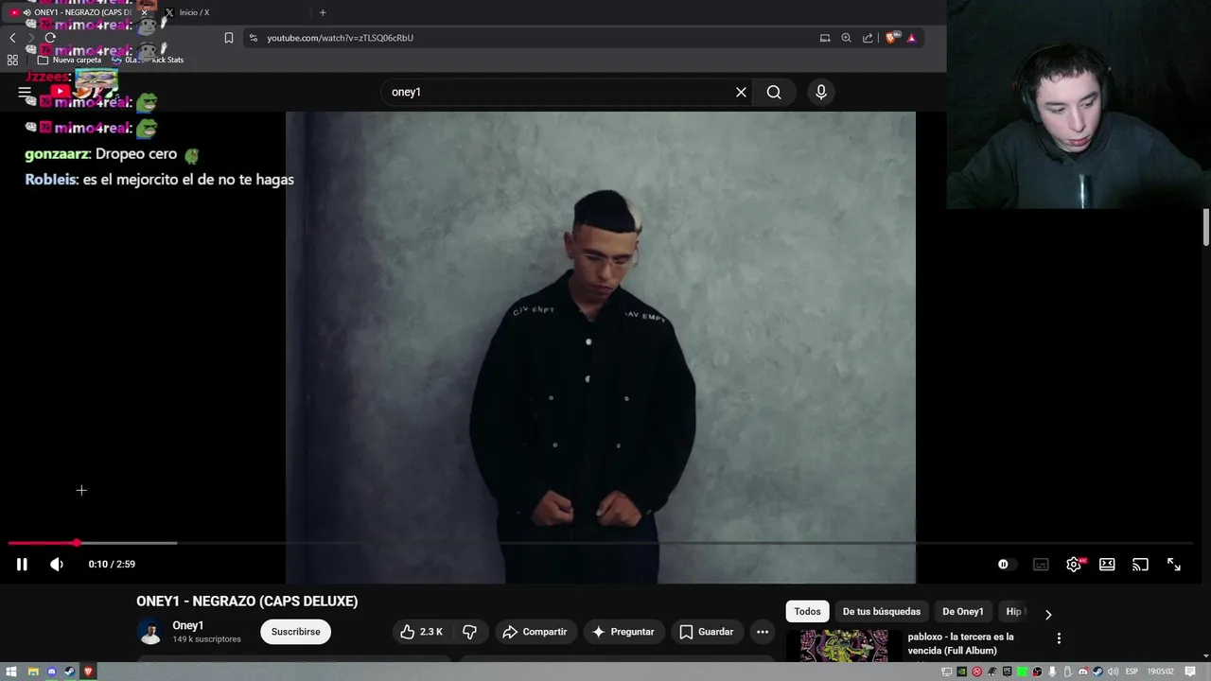Select the De tus búsquedas chip

pyautogui.click(x=881, y=612)
